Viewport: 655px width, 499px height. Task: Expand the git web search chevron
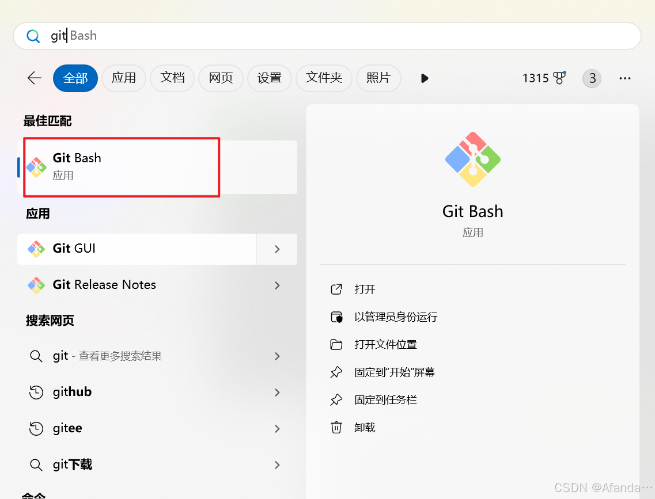tap(277, 356)
